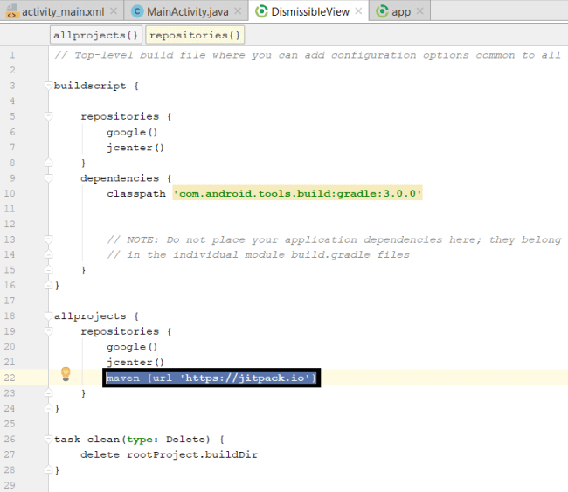Collapse allprojects repositories block on line 19

(x=48, y=331)
